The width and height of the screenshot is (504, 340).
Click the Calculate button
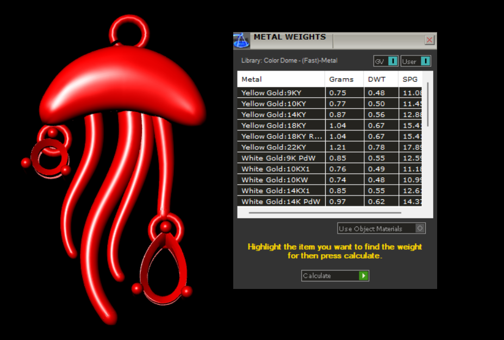(x=335, y=275)
